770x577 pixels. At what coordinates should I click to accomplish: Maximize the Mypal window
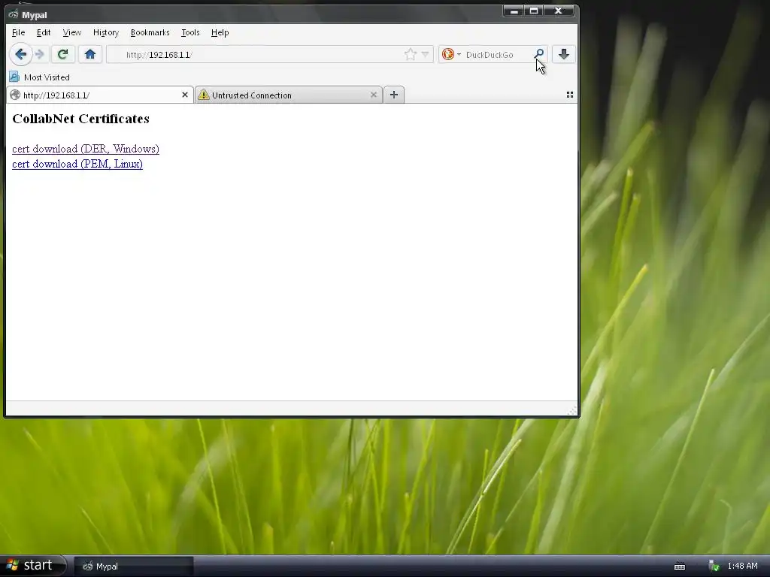point(534,11)
